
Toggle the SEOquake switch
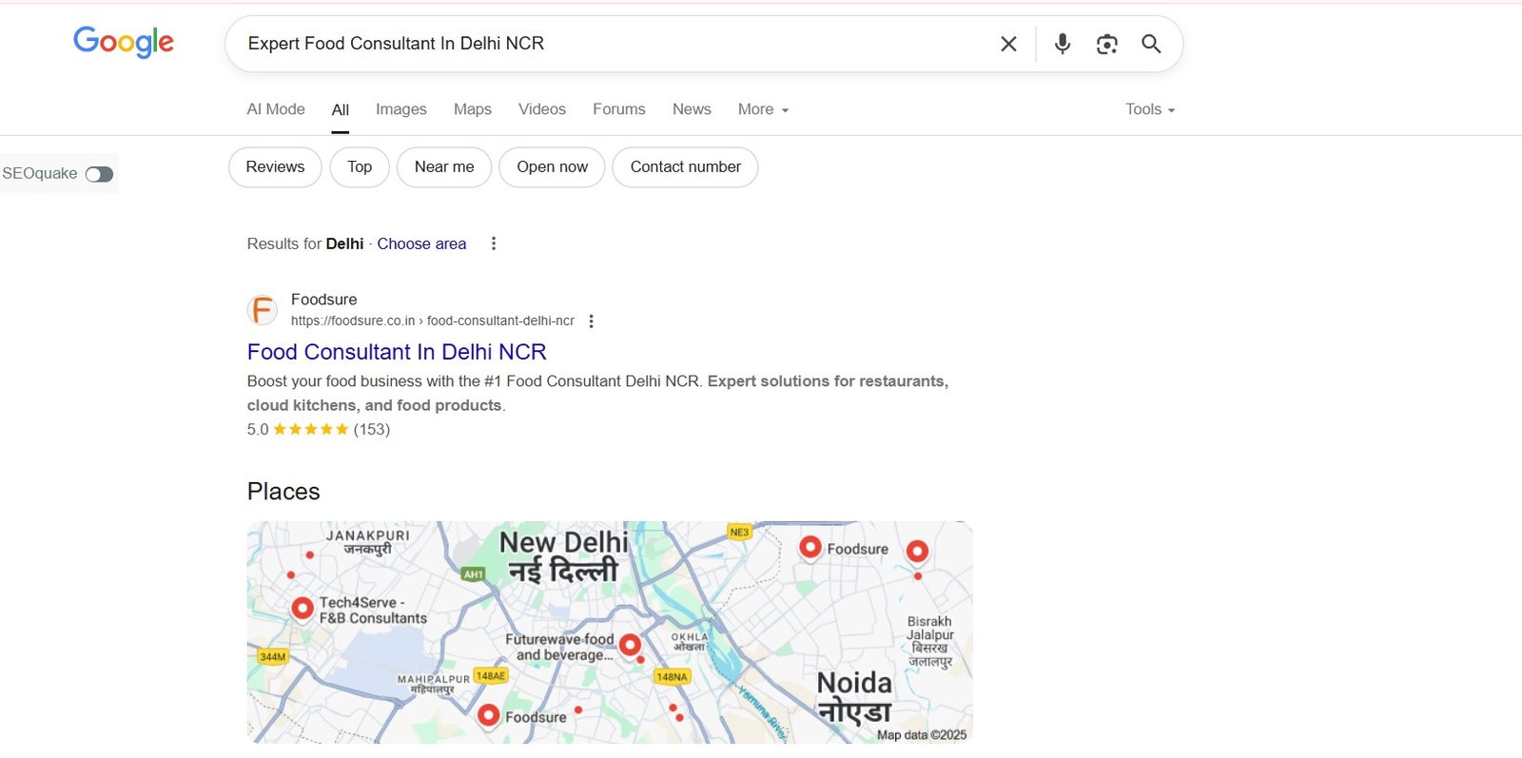99,174
